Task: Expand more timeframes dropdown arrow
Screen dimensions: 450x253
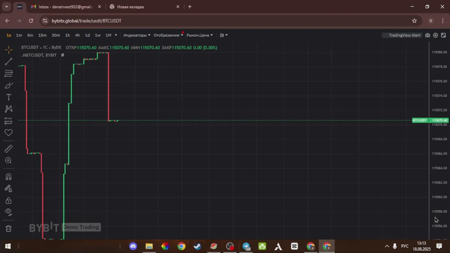Action: pos(116,35)
